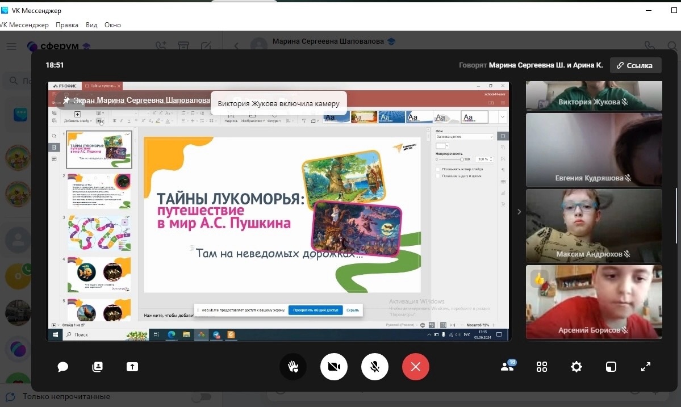The height and width of the screenshot is (407, 681).
Task: Check Показывать дату и время in shared screen
Action: pyautogui.click(x=438, y=176)
